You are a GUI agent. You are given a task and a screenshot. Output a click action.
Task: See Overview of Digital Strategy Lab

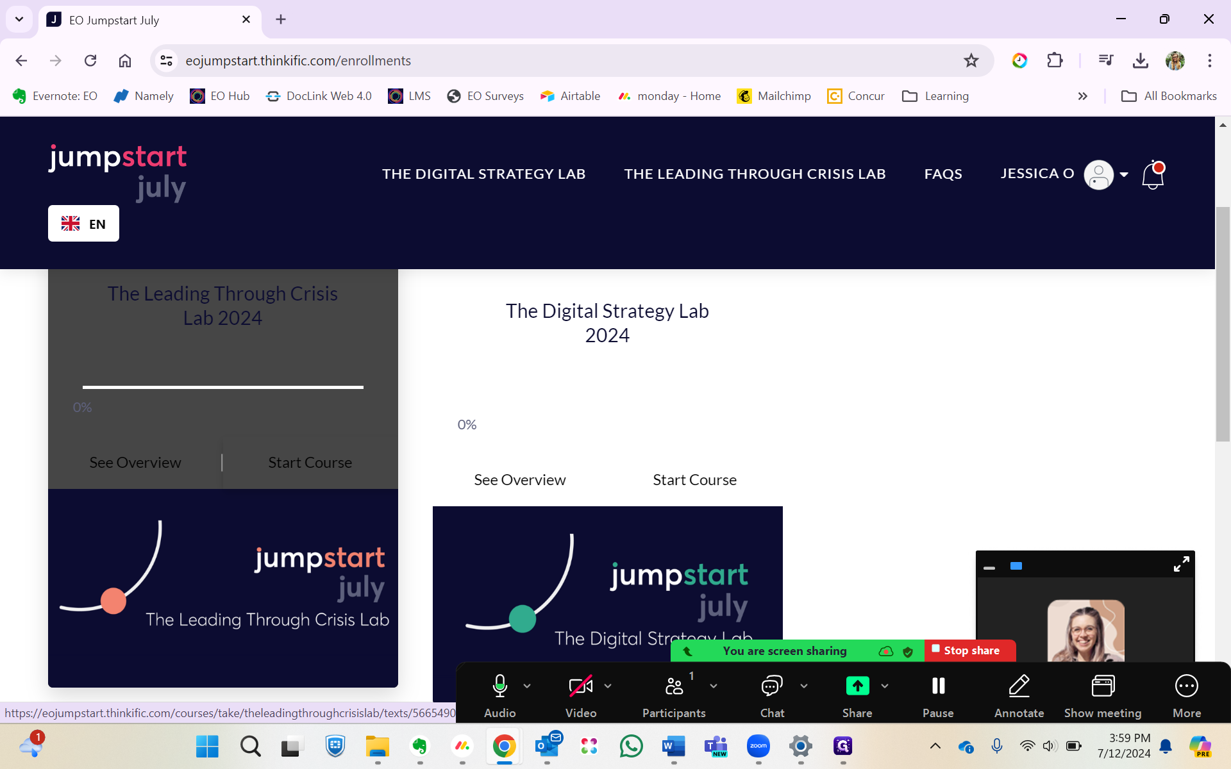[x=519, y=480]
